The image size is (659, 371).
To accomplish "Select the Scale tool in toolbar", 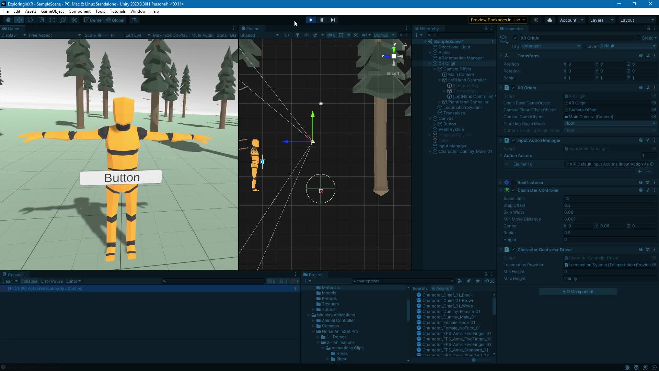I will tap(41, 20).
